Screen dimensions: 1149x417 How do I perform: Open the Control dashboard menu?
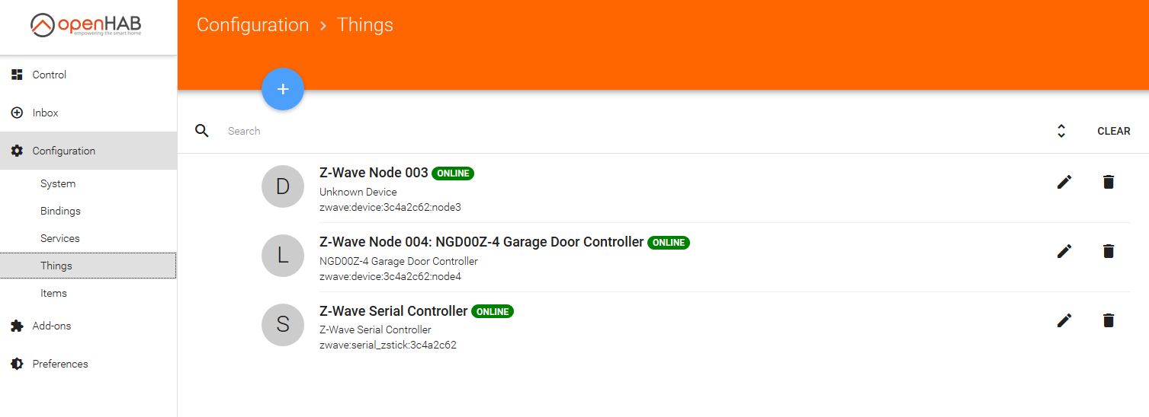tap(50, 75)
